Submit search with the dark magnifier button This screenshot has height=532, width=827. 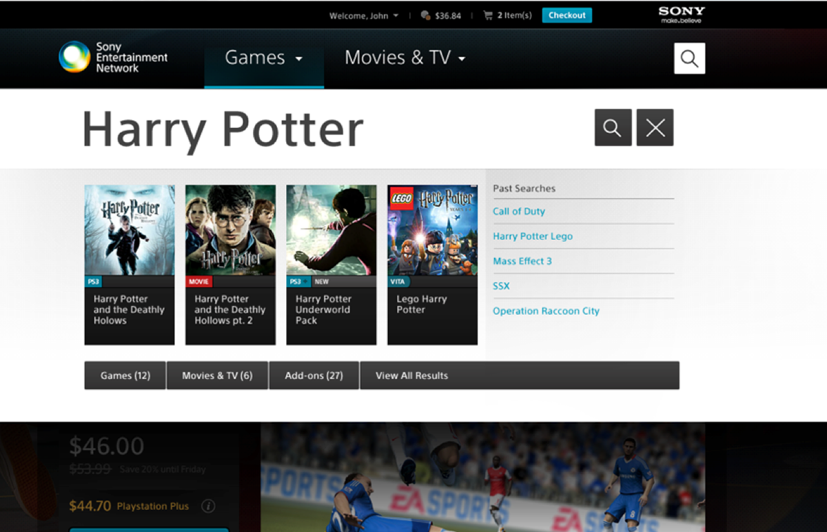[613, 127]
